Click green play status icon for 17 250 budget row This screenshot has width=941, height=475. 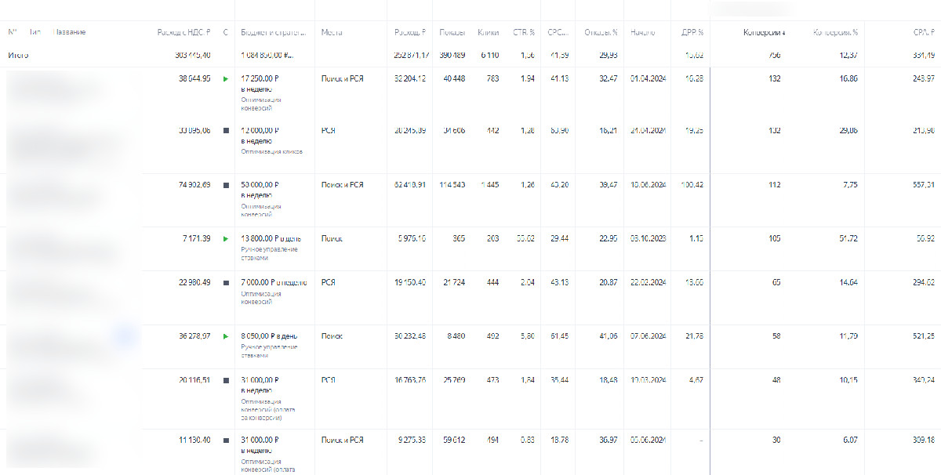point(226,79)
